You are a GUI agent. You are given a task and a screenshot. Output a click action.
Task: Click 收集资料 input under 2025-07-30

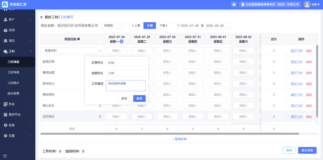[x=167, y=50]
